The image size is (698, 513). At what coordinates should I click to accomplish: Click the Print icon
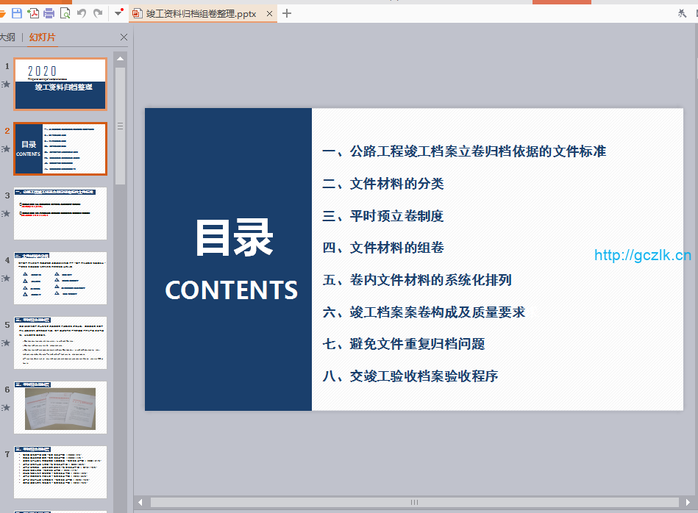(x=49, y=13)
